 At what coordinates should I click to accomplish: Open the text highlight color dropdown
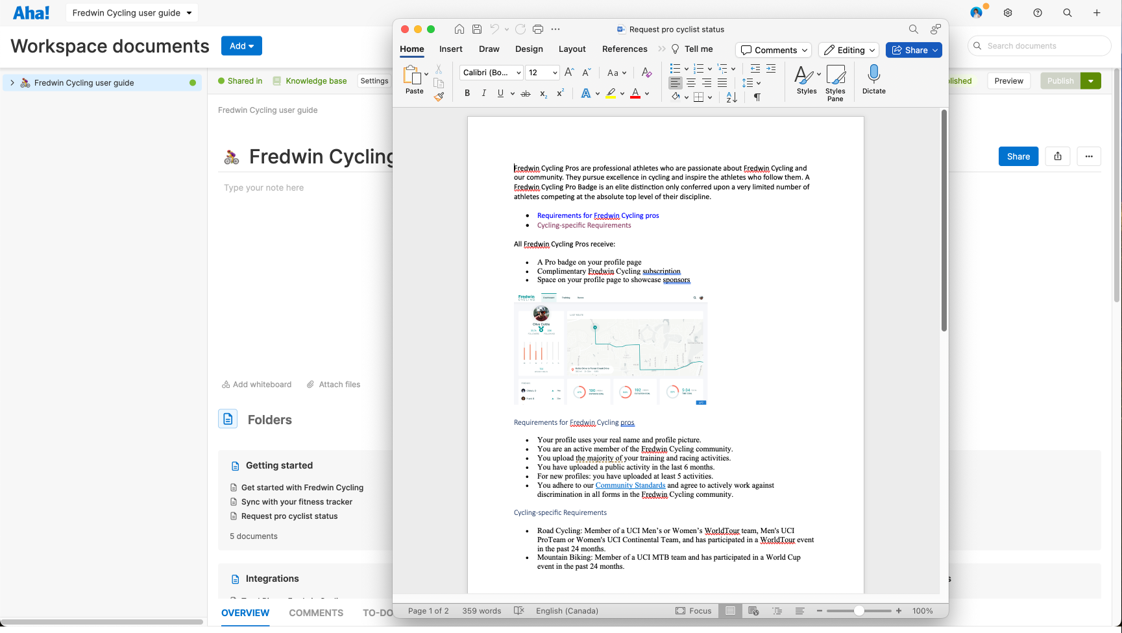click(x=621, y=93)
